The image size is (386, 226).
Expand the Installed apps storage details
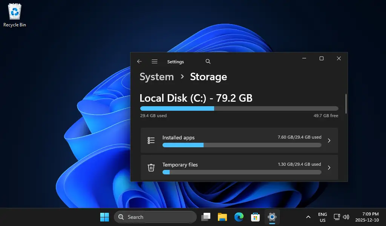pyautogui.click(x=329, y=140)
